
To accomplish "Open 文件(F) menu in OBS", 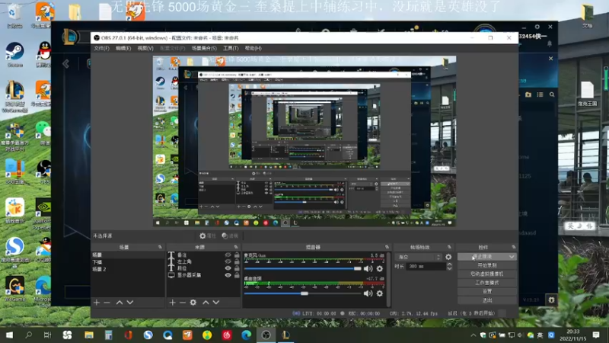I will (101, 48).
